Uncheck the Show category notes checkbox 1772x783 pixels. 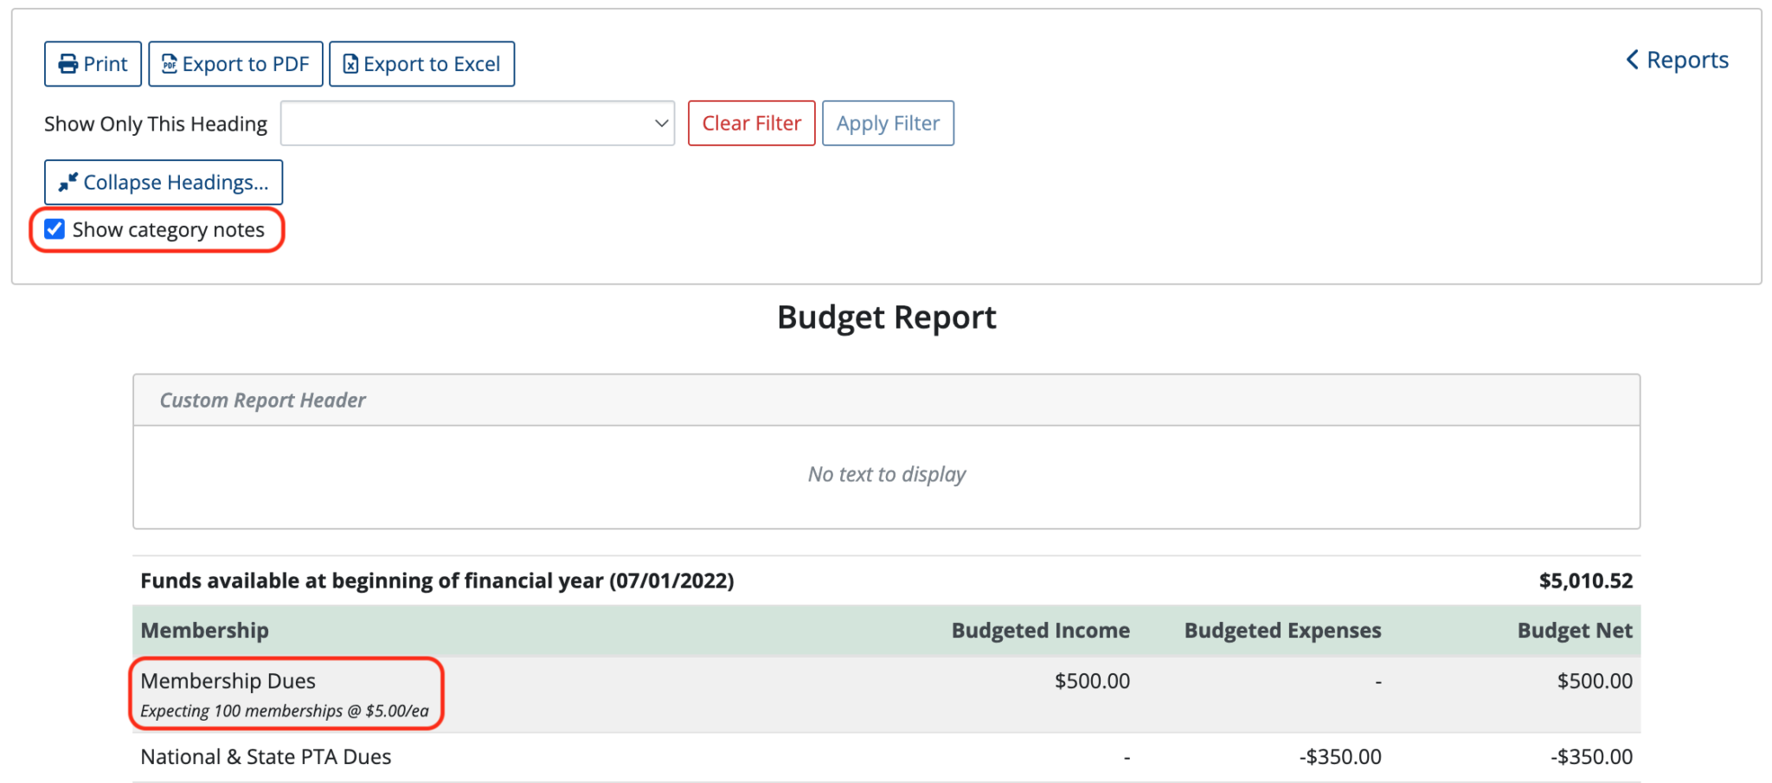click(55, 228)
